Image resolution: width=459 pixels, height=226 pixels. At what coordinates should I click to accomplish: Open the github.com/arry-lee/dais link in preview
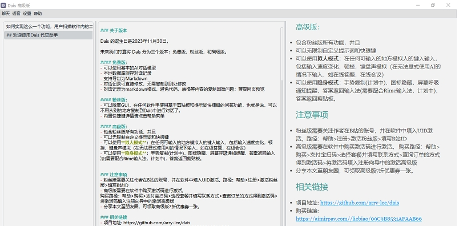point(360,203)
